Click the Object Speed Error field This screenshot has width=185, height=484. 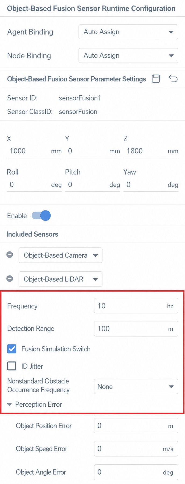tap(136, 449)
